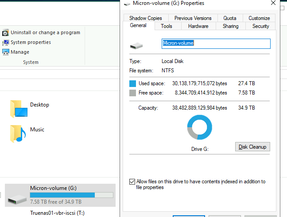The width and height of the screenshot is (287, 217).
Task: Click the System group label in the ribbon
Action: 31,62
